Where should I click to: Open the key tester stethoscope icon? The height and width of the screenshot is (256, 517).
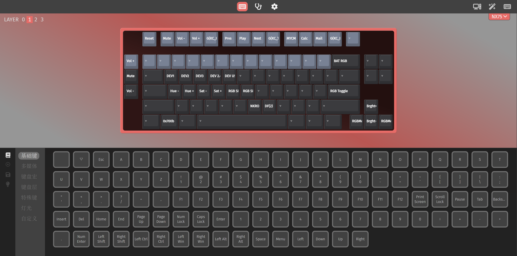[258, 7]
